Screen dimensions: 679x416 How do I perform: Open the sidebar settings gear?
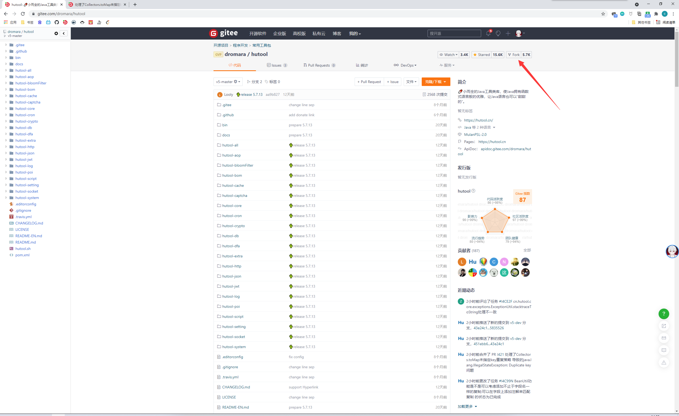[x=56, y=33]
